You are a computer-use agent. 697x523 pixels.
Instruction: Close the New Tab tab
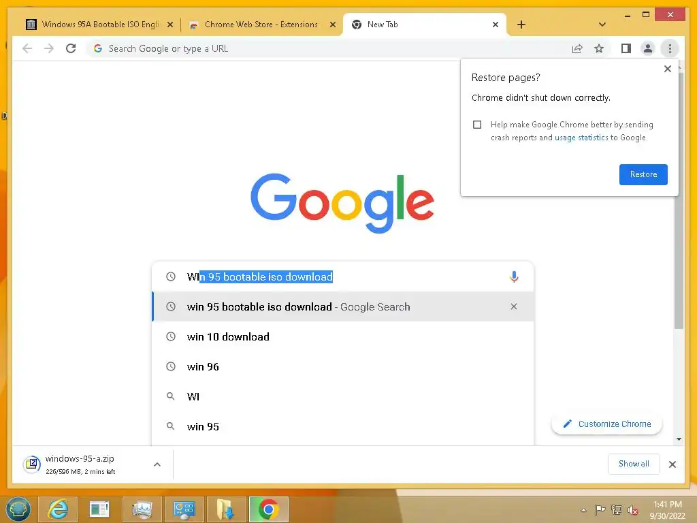click(x=496, y=25)
